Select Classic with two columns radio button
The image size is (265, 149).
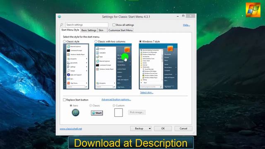pos(96,41)
